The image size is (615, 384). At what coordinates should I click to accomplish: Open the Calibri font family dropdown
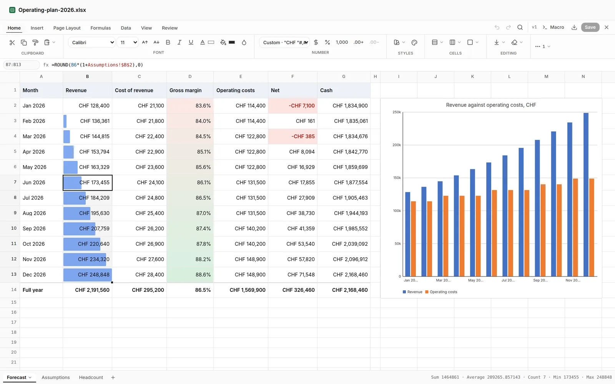pos(92,43)
